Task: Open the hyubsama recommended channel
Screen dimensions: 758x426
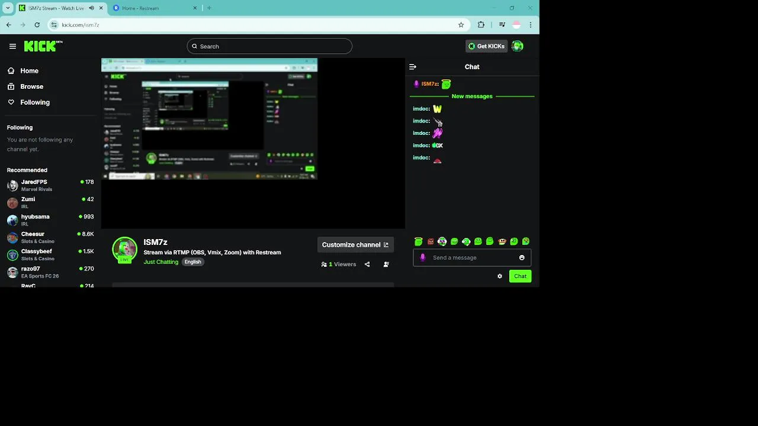Action: click(x=50, y=220)
